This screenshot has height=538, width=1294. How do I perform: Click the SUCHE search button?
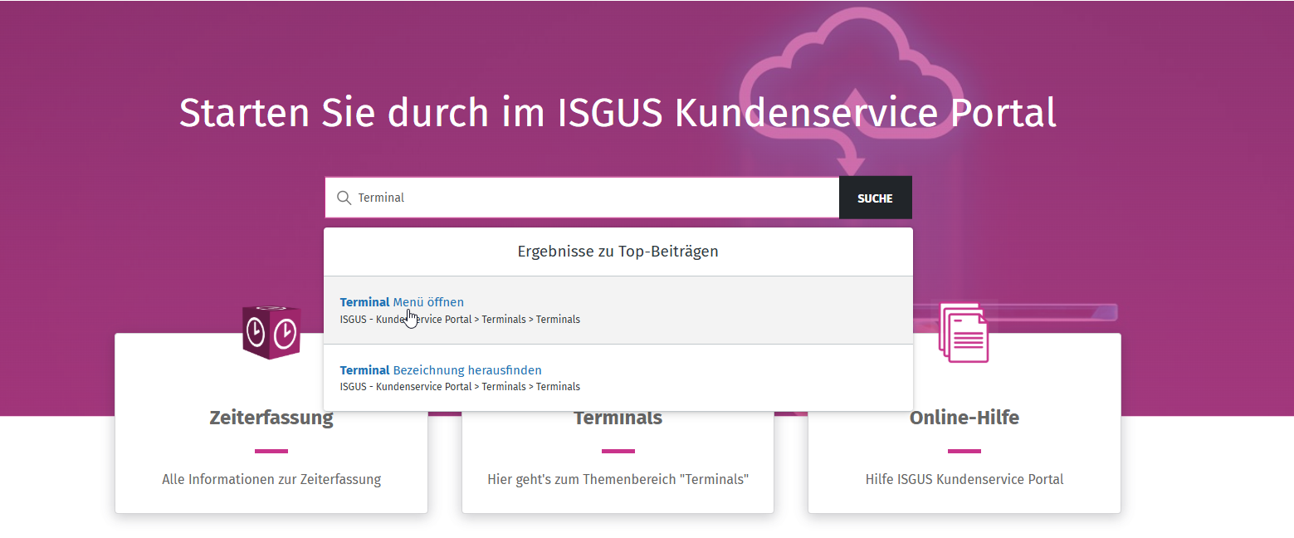coord(875,198)
